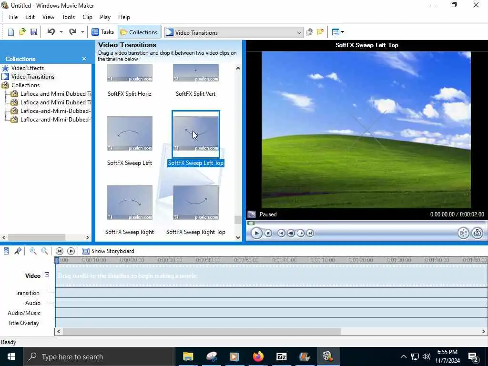Play the timeline with the play icon
This screenshot has width=488, height=366.
(71, 251)
